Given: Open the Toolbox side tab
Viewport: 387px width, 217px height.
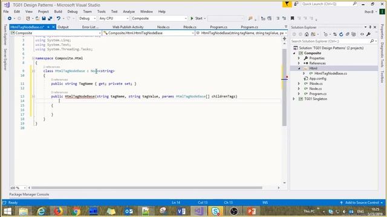Looking at the screenshot, I should pos(382,77).
